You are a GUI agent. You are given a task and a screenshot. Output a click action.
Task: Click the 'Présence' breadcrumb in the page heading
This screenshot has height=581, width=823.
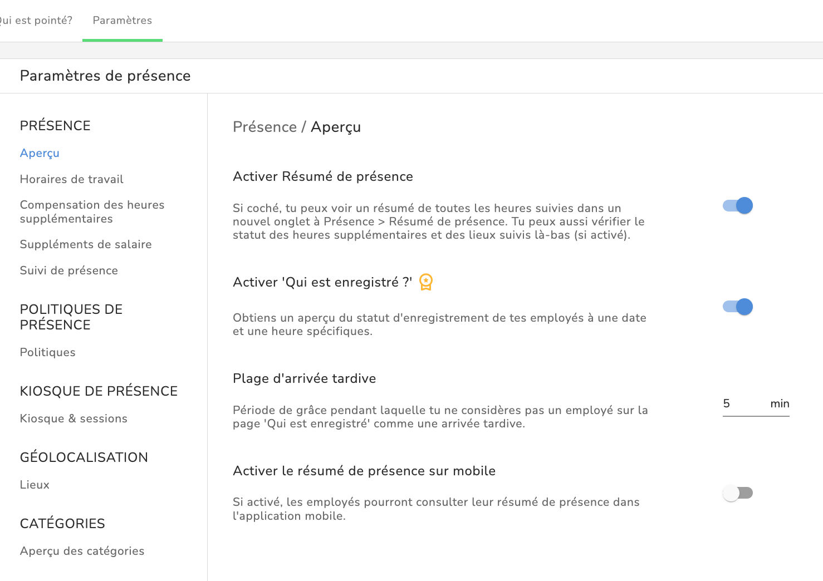point(265,127)
